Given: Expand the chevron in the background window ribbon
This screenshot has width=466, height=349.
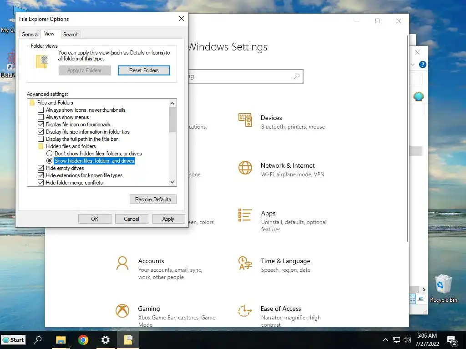Looking at the screenshot, I should click(412, 65).
